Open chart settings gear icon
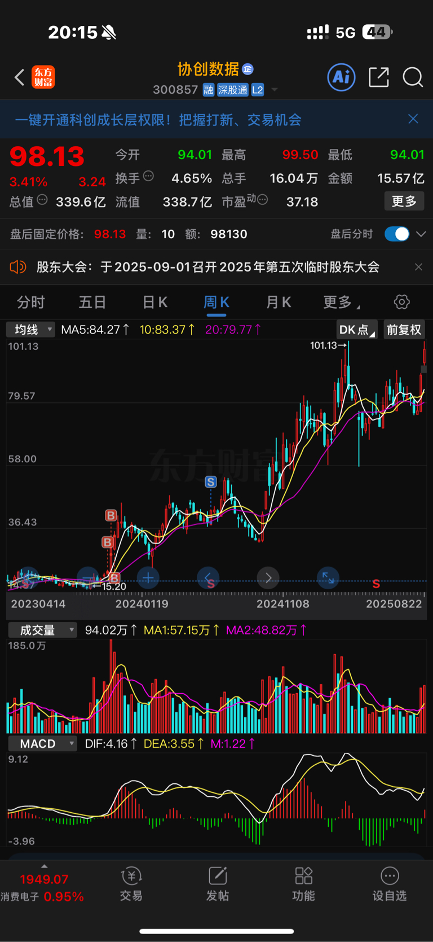 [402, 302]
